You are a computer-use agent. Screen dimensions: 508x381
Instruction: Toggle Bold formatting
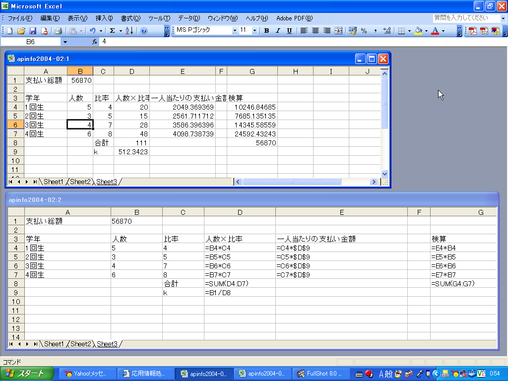tap(266, 31)
